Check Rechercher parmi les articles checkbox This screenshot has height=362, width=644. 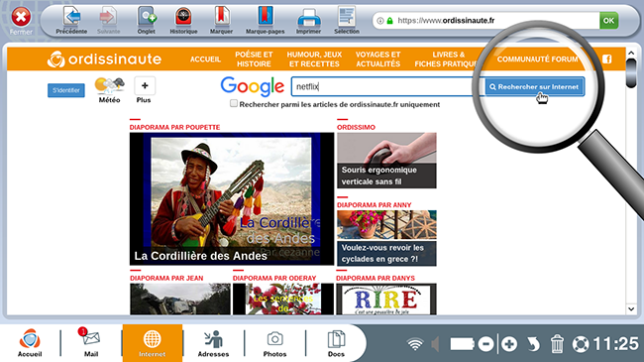pyautogui.click(x=234, y=104)
